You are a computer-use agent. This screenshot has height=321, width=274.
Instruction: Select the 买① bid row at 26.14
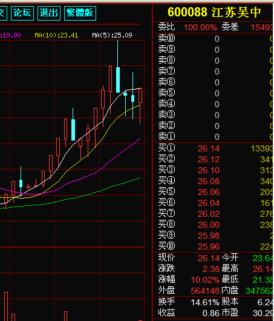pyautogui.click(x=214, y=148)
